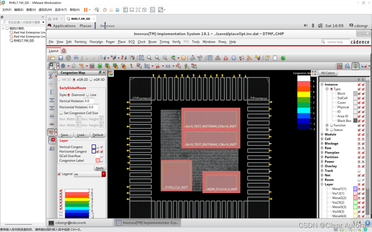Image resolution: width=372 pixels, height=232 pixels.
Task: Open the Route menu
Action: tap(152, 42)
